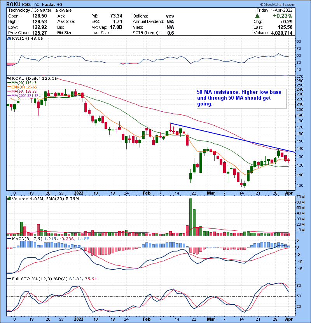The image size is (311, 323).
Task: Click the Annual Dividend label
Action: (148, 22)
